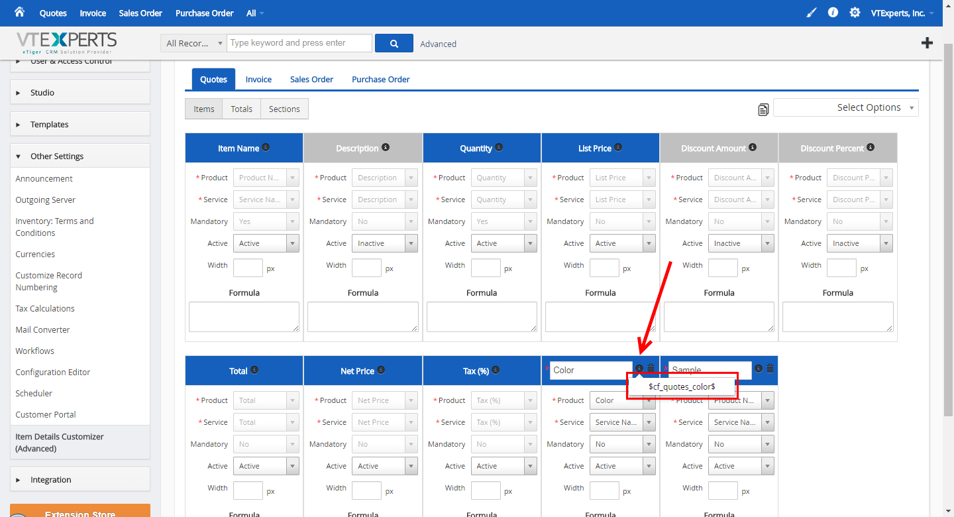The height and width of the screenshot is (517, 954).
Task: Open Purchase Order in top navigation
Action: [205, 13]
